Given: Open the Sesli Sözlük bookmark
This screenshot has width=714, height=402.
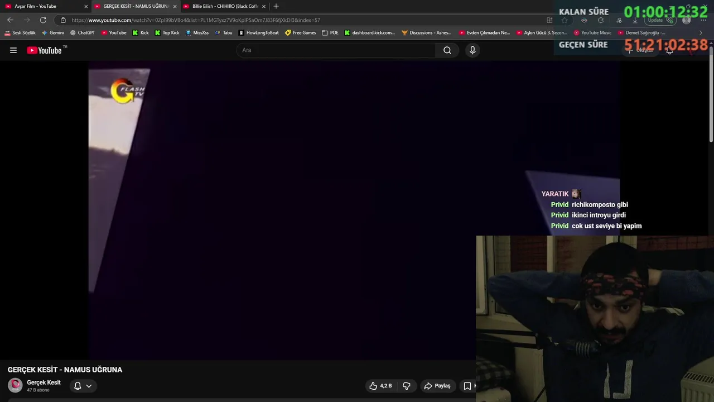Looking at the screenshot, I should click(20, 33).
